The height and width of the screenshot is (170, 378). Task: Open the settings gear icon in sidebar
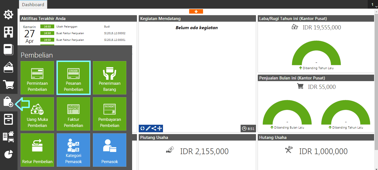[8, 14]
